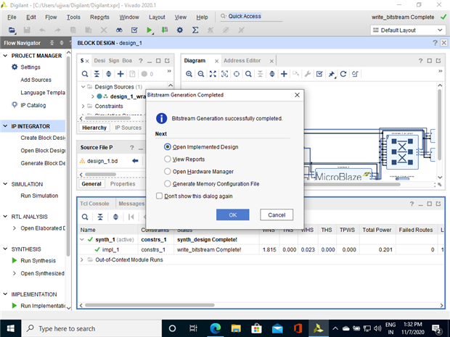This screenshot has width=450, height=337.
Task: Select the View Reports radio option
Action: pos(168,159)
